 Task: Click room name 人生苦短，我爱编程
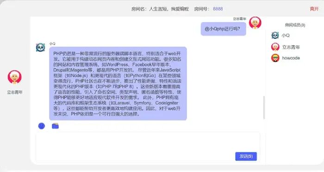coord(169,9)
